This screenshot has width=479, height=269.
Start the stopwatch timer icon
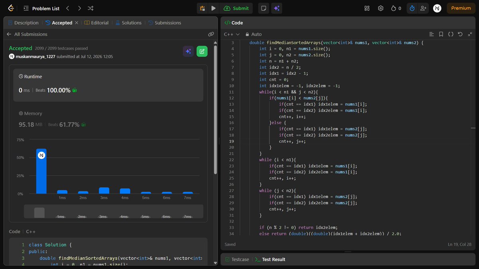(x=412, y=8)
